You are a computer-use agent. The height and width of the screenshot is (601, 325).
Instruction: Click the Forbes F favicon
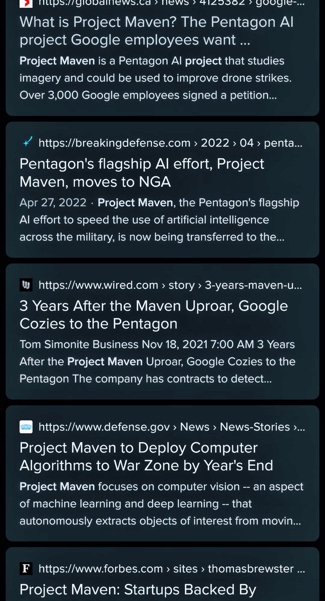26,568
